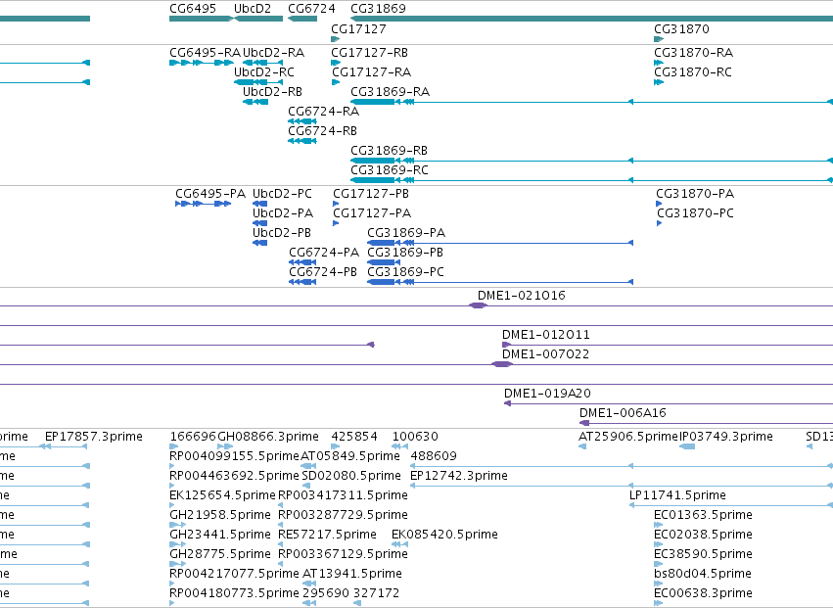The image size is (833, 608).
Task: Select protein CG31870-PC label
Action: point(695,213)
